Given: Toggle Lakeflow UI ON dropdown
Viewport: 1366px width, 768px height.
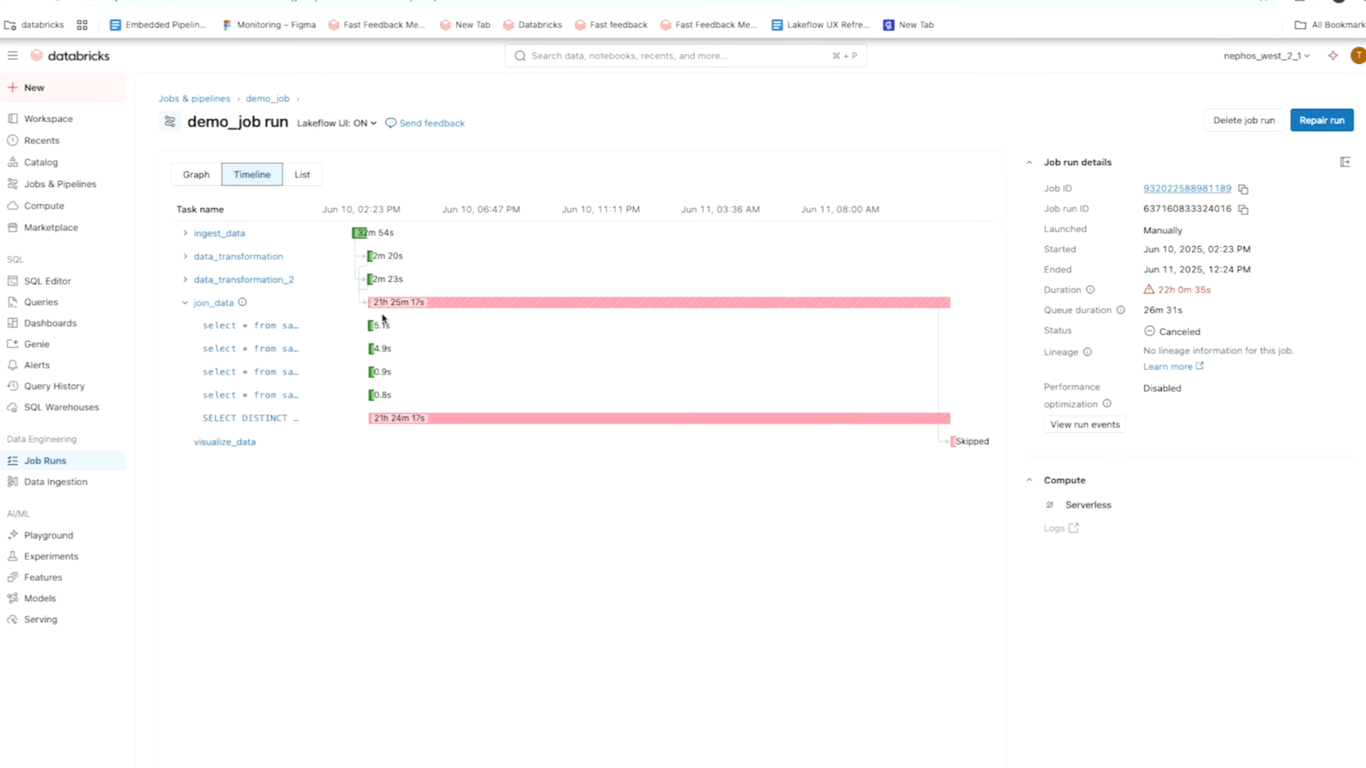Looking at the screenshot, I should [x=337, y=123].
